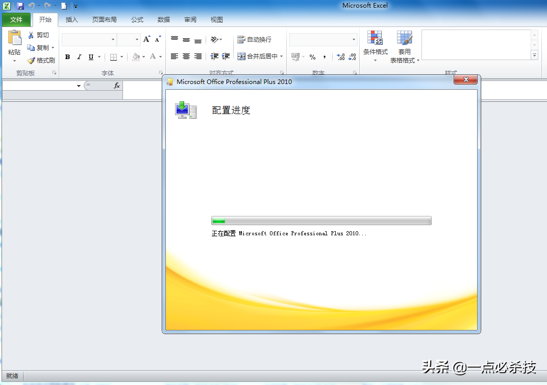Click the Fill Color paint bucket
This screenshot has height=385, width=547.
pyautogui.click(x=136, y=57)
